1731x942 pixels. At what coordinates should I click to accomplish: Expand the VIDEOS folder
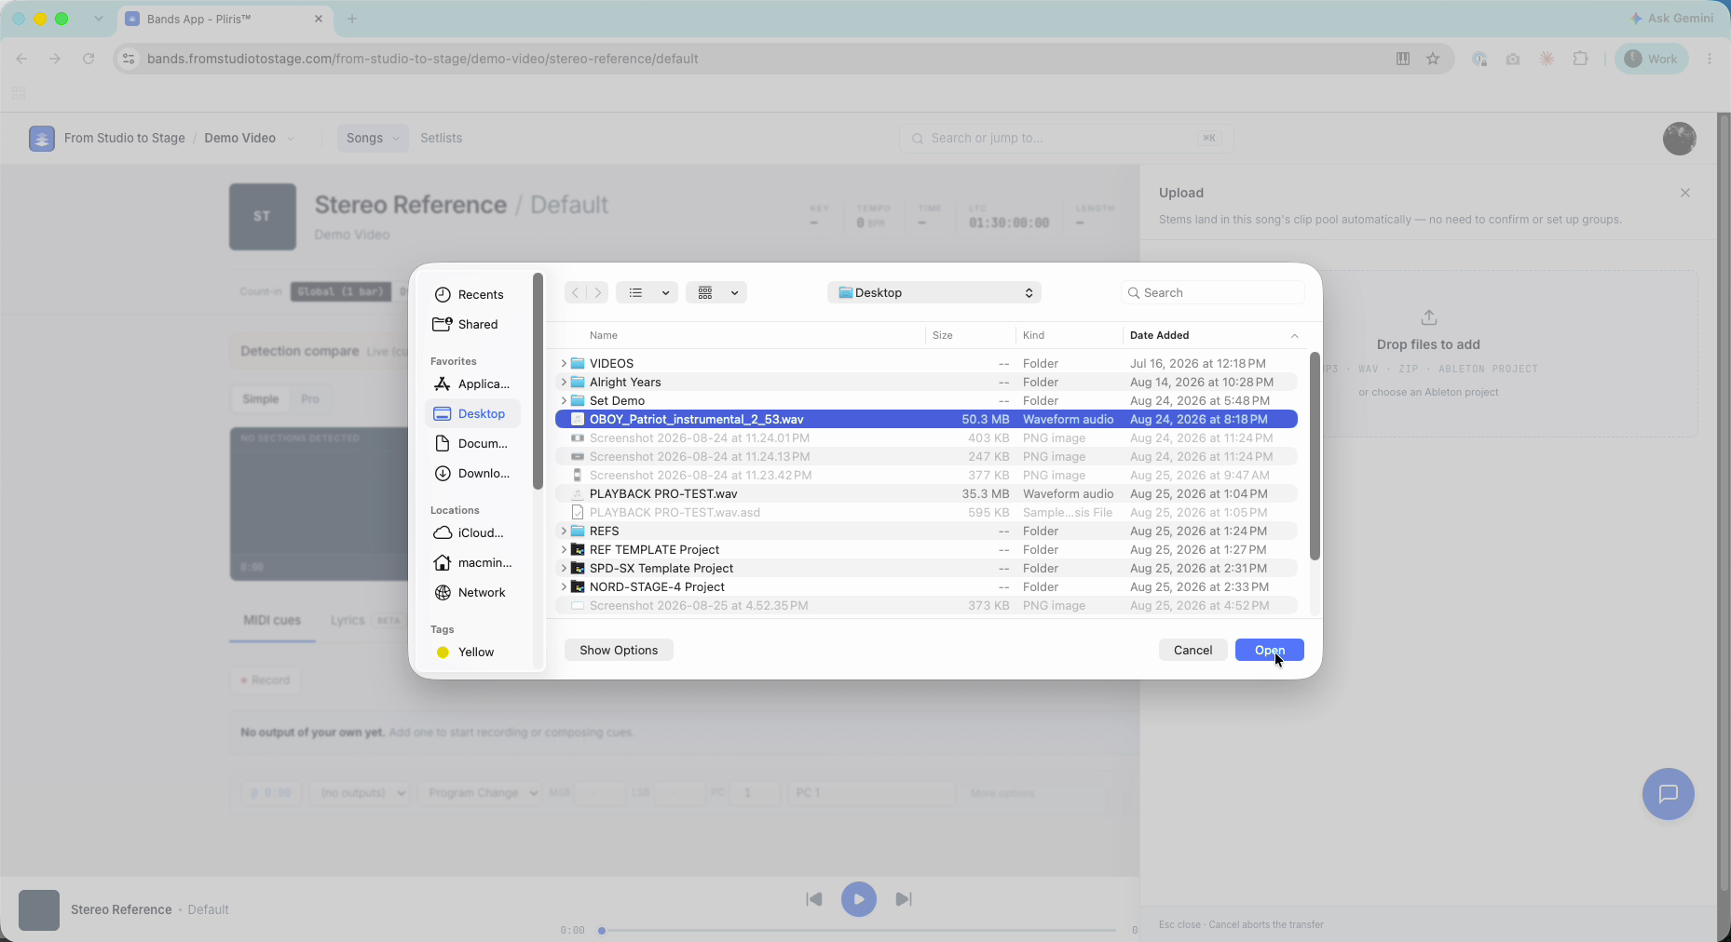point(564,363)
